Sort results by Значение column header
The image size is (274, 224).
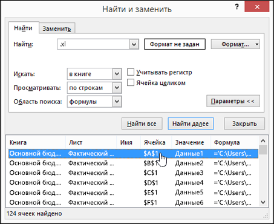pos(189,142)
